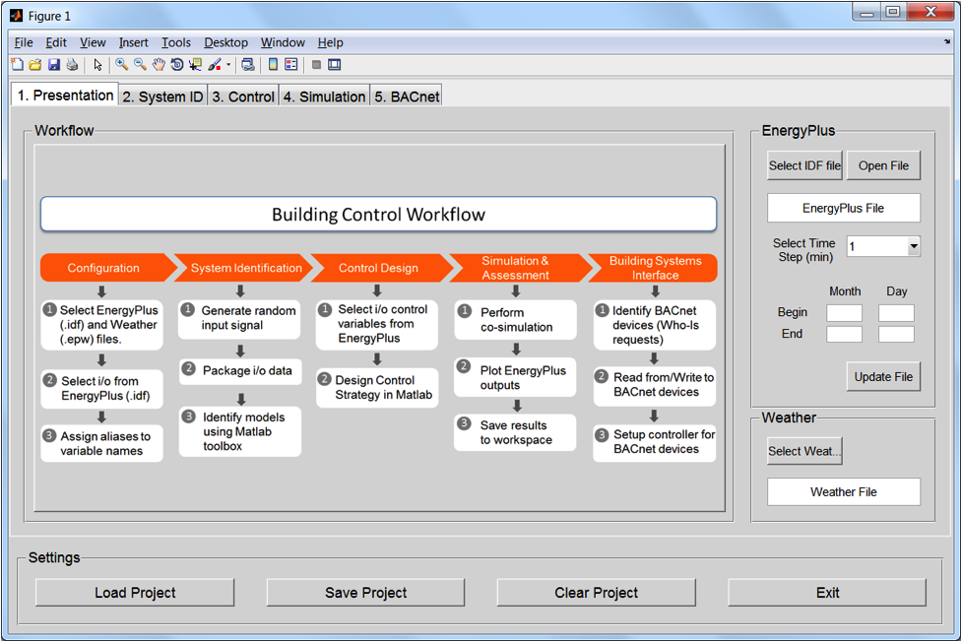Switch to the 3. Control tab
The image size is (962, 642).
pos(243,96)
